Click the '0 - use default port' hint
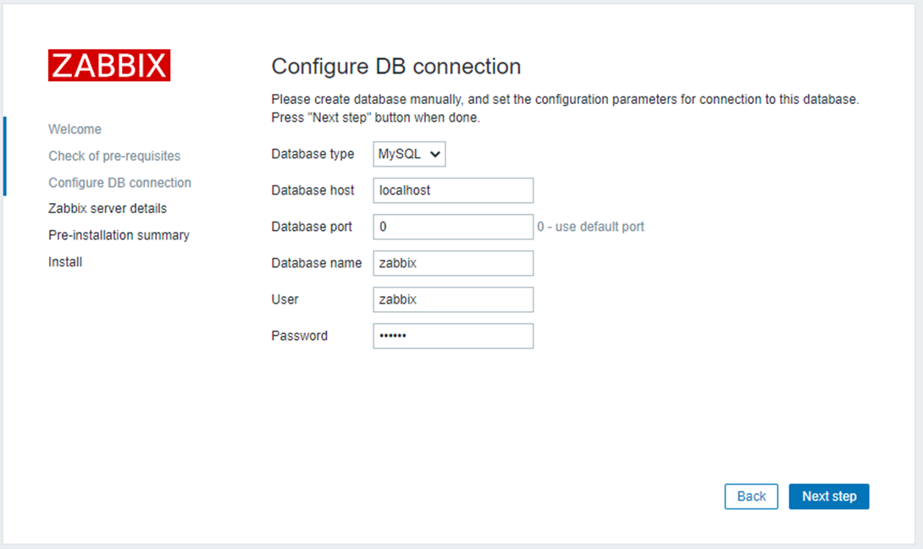The height and width of the screenshot is (549, 923). point(590,227)
